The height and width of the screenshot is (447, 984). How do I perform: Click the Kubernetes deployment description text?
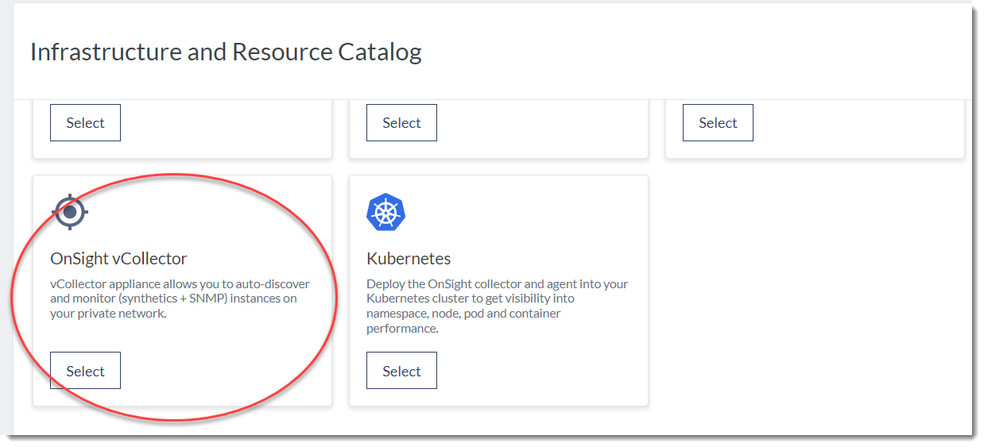[497, 306]
